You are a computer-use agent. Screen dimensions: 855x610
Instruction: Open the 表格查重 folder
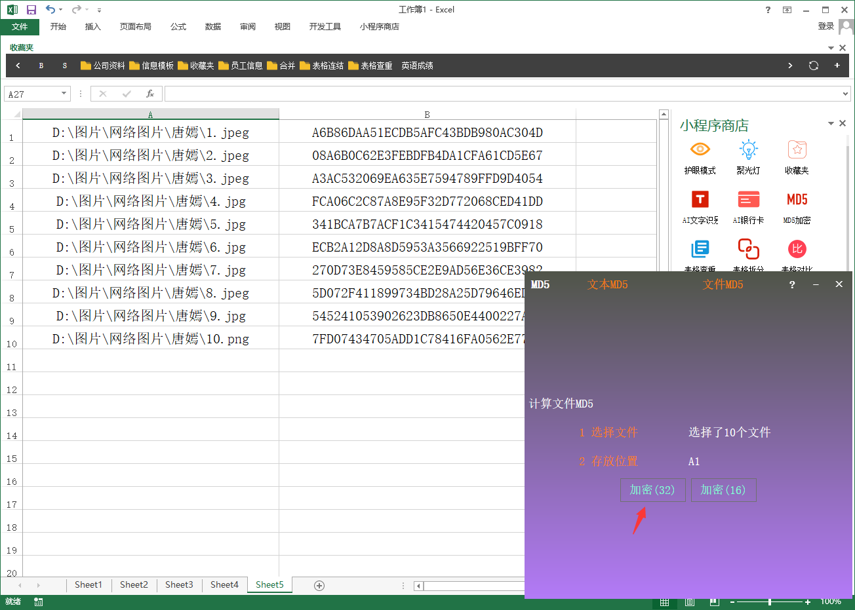[370, 66]
